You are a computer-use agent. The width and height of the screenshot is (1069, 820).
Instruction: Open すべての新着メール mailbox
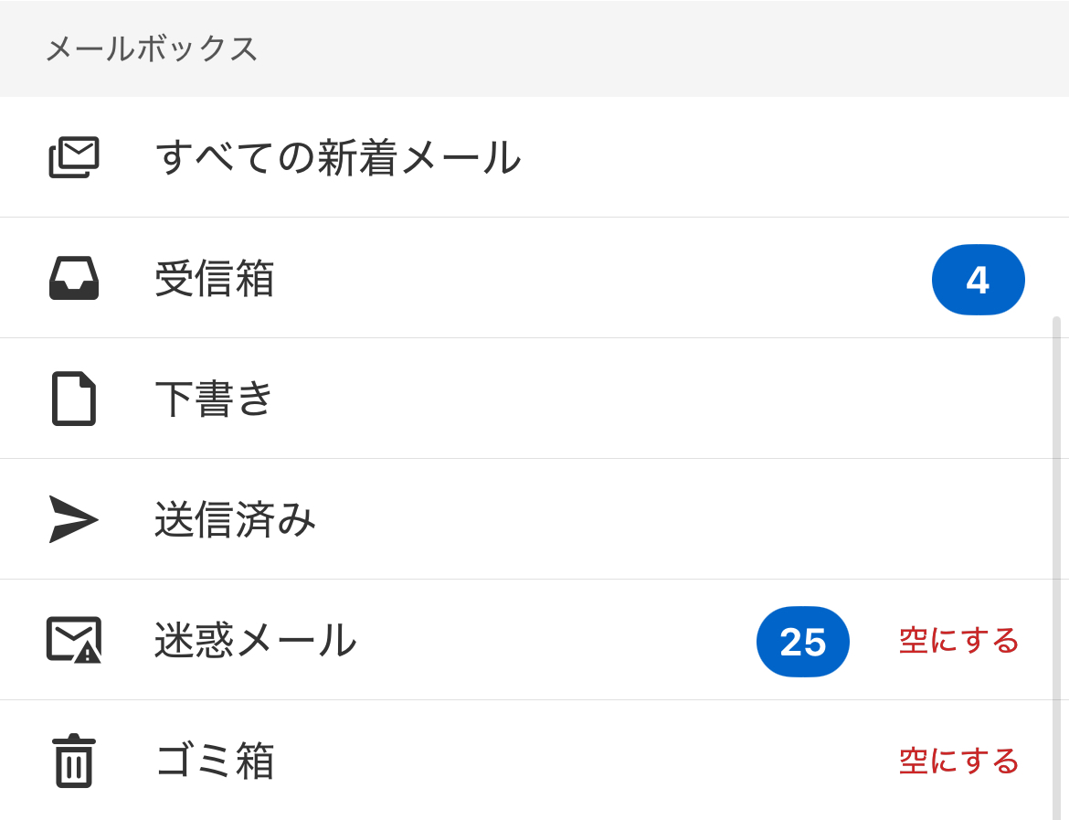point(338,157)
